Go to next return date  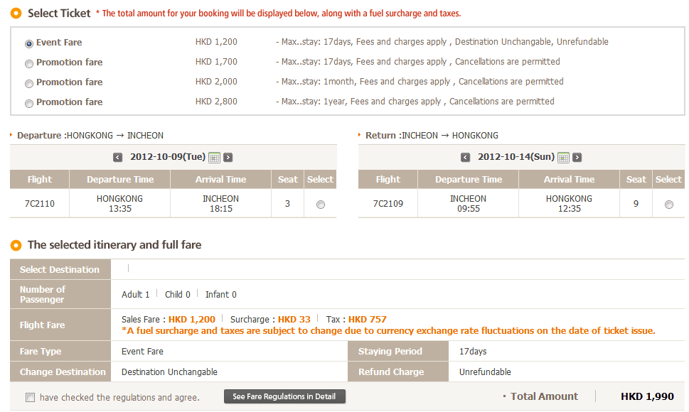click(577, 158)
